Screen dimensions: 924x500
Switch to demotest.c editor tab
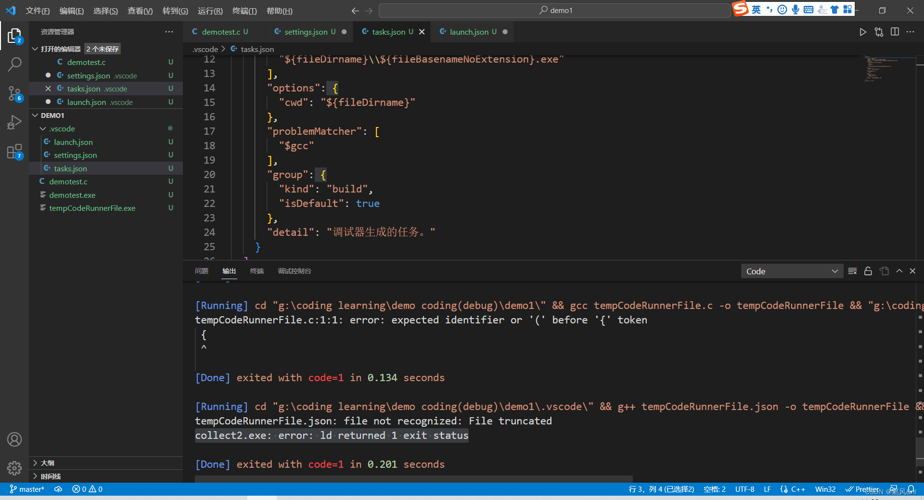(224, 32)
